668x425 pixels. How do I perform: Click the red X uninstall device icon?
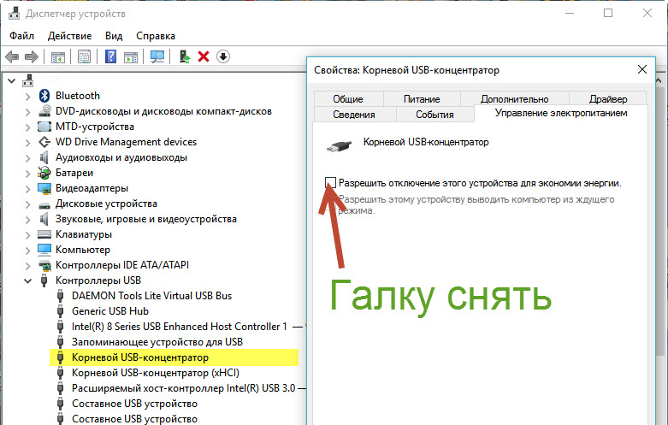204,56
